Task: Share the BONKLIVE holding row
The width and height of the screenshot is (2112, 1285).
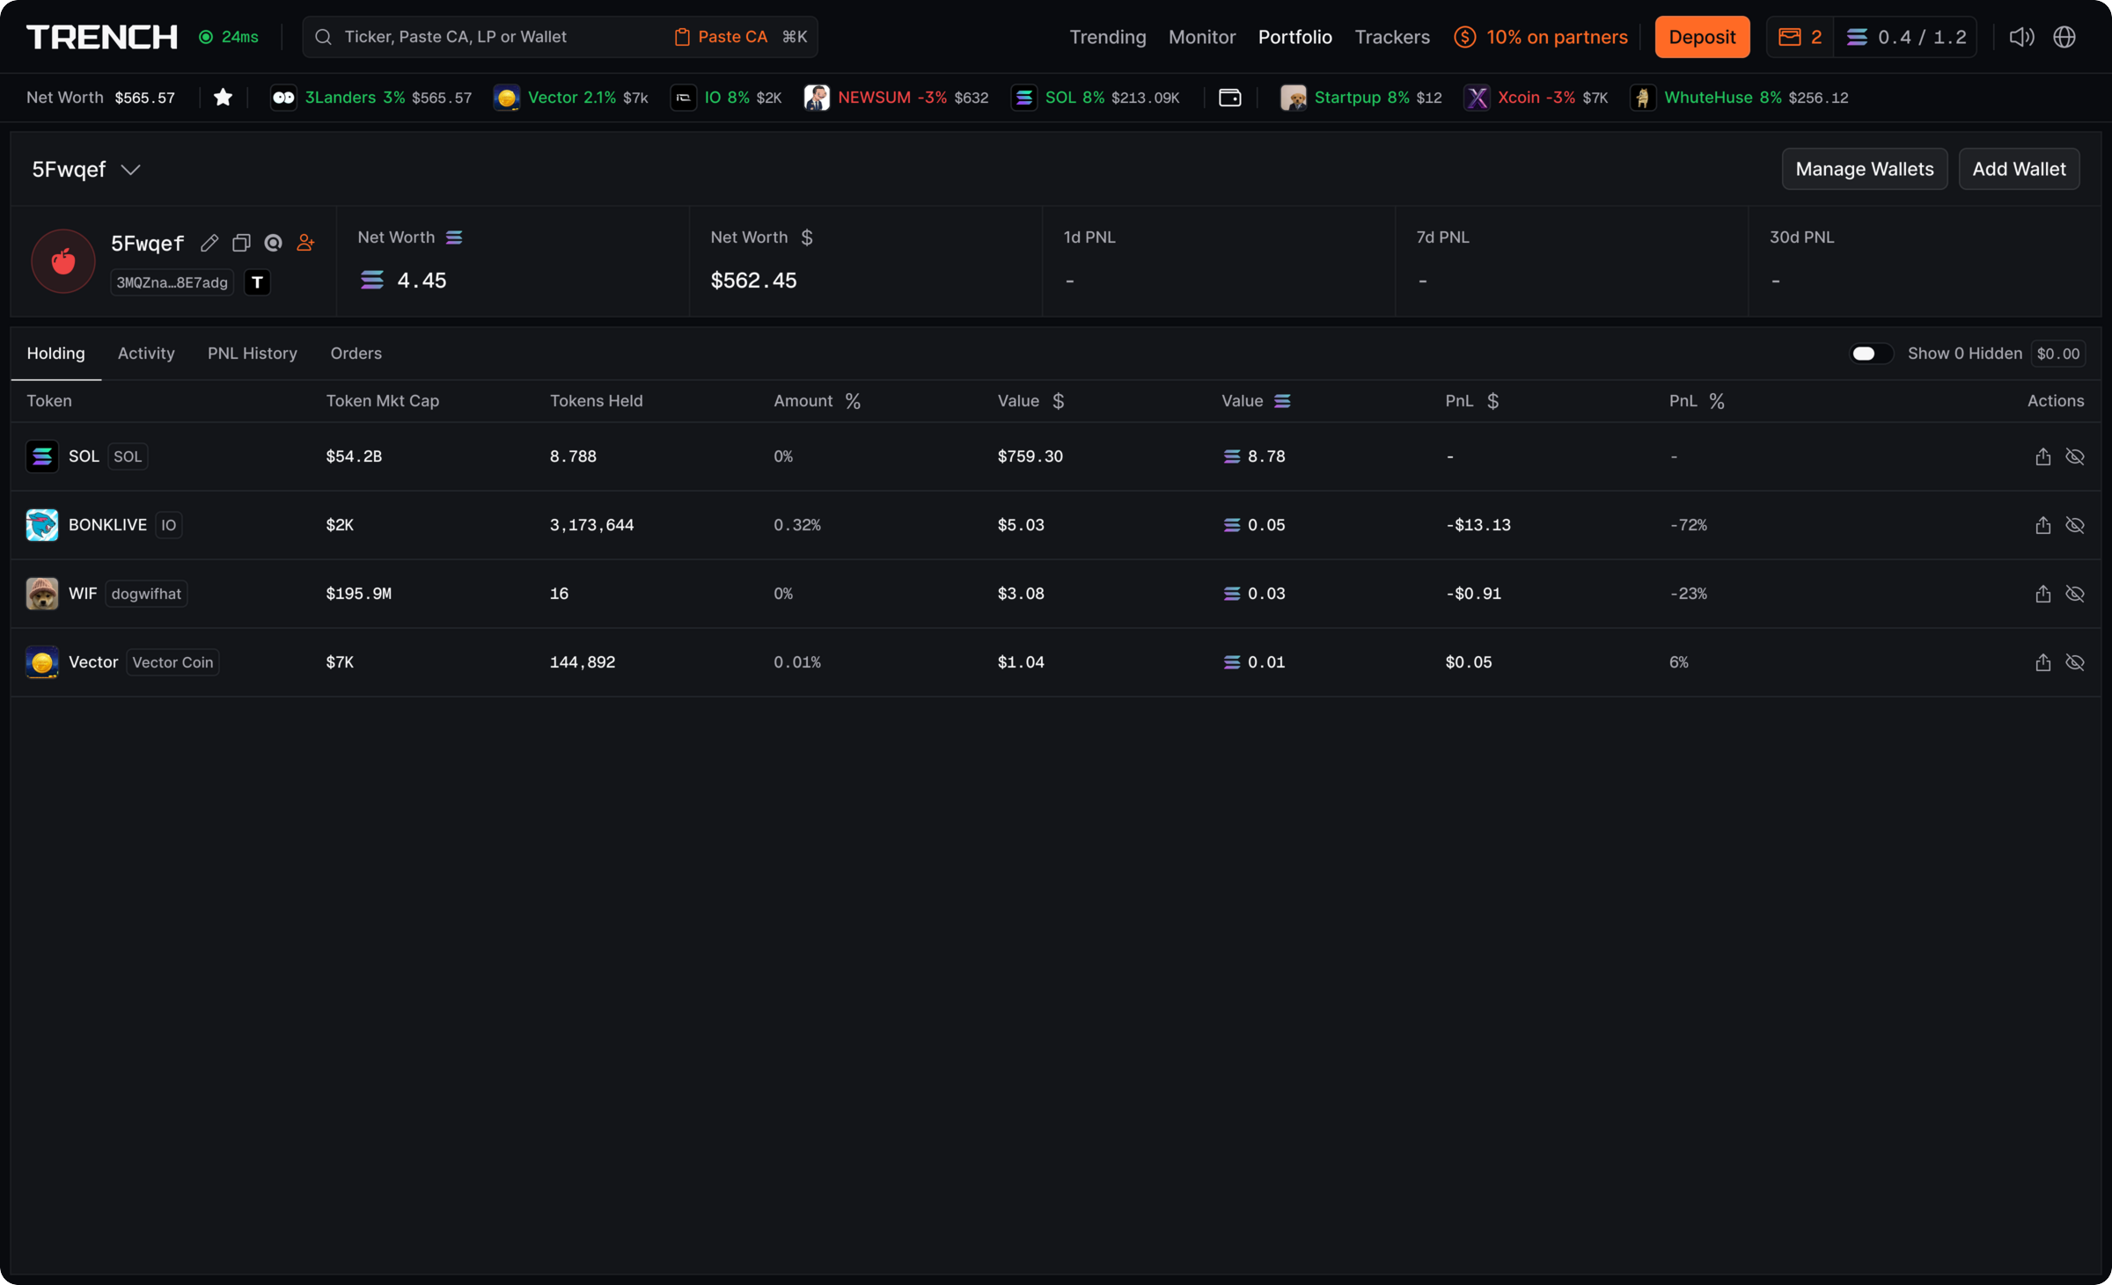Action: [2043, 525]
